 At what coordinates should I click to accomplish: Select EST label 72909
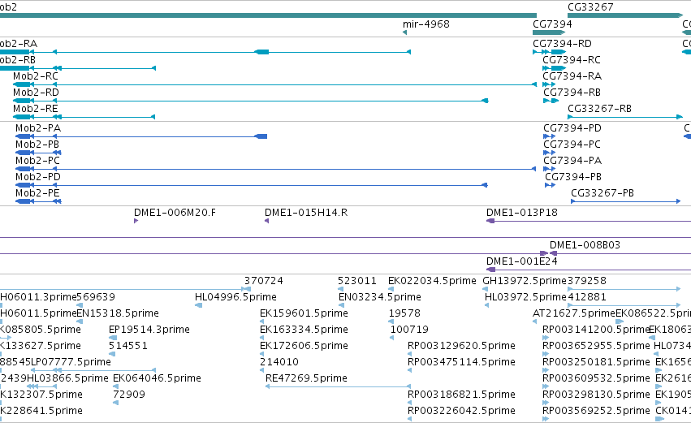tap(128, 395)
